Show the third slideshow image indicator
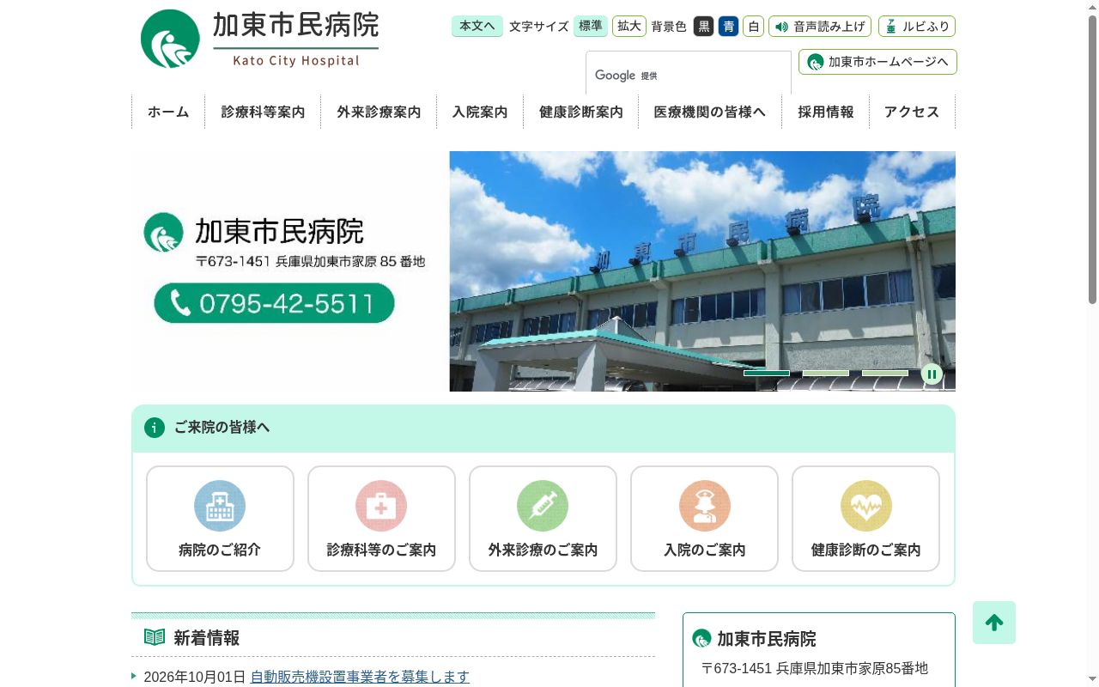 pos(885,374)
